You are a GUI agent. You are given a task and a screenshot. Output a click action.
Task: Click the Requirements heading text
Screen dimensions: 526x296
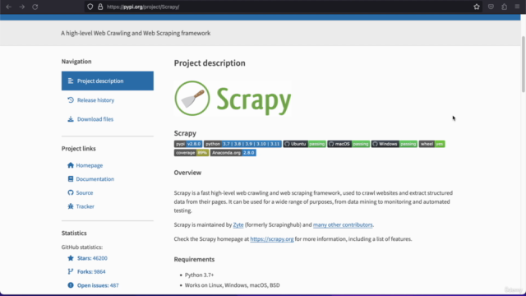[x=194, y=260]
